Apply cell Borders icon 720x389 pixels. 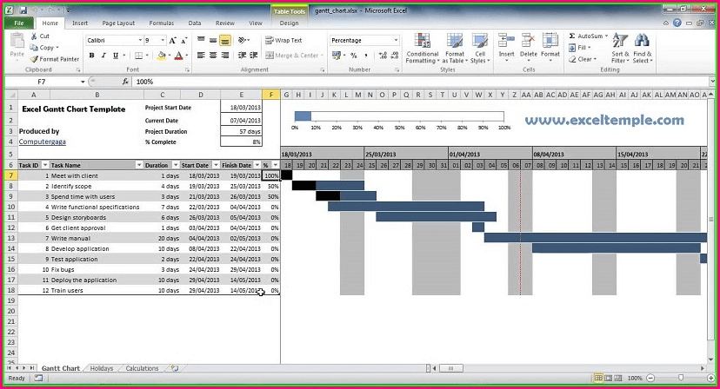click(138, 56)
